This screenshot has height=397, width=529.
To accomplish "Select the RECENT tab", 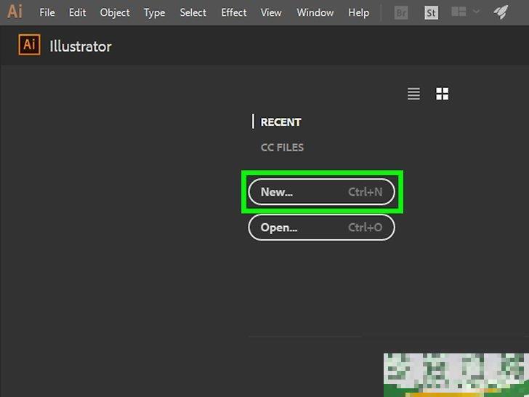I will 280,122.
